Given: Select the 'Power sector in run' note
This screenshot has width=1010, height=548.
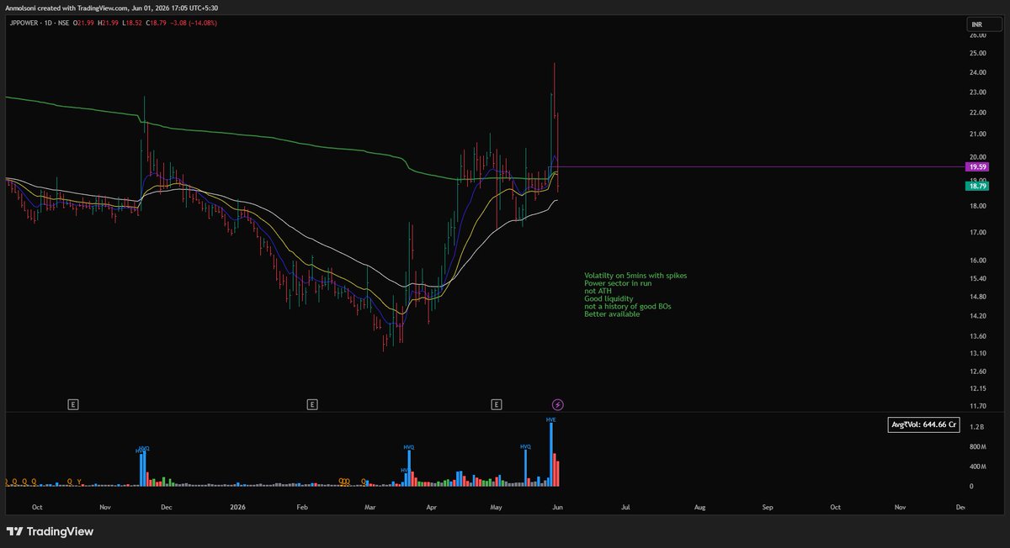Looking at the screenshot, I should point(618,283).
